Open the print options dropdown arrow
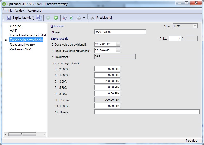The image size is (204, 145). [x=84, y=18]
